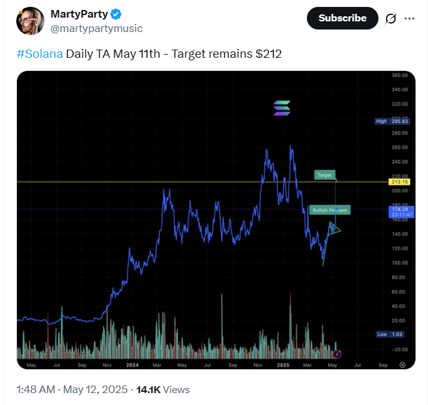Click the MartyParty profile avatar
The height and width of the screenshot is (405, 428).
pyautogui.click(x=30, y=21)
